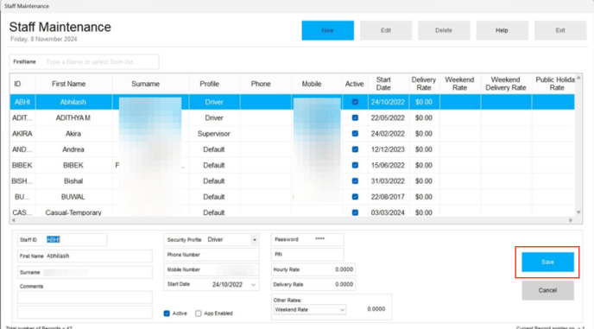Screen dimensions: 594x329
Task: Click the first Comments text box
Action: pos(85,297)
